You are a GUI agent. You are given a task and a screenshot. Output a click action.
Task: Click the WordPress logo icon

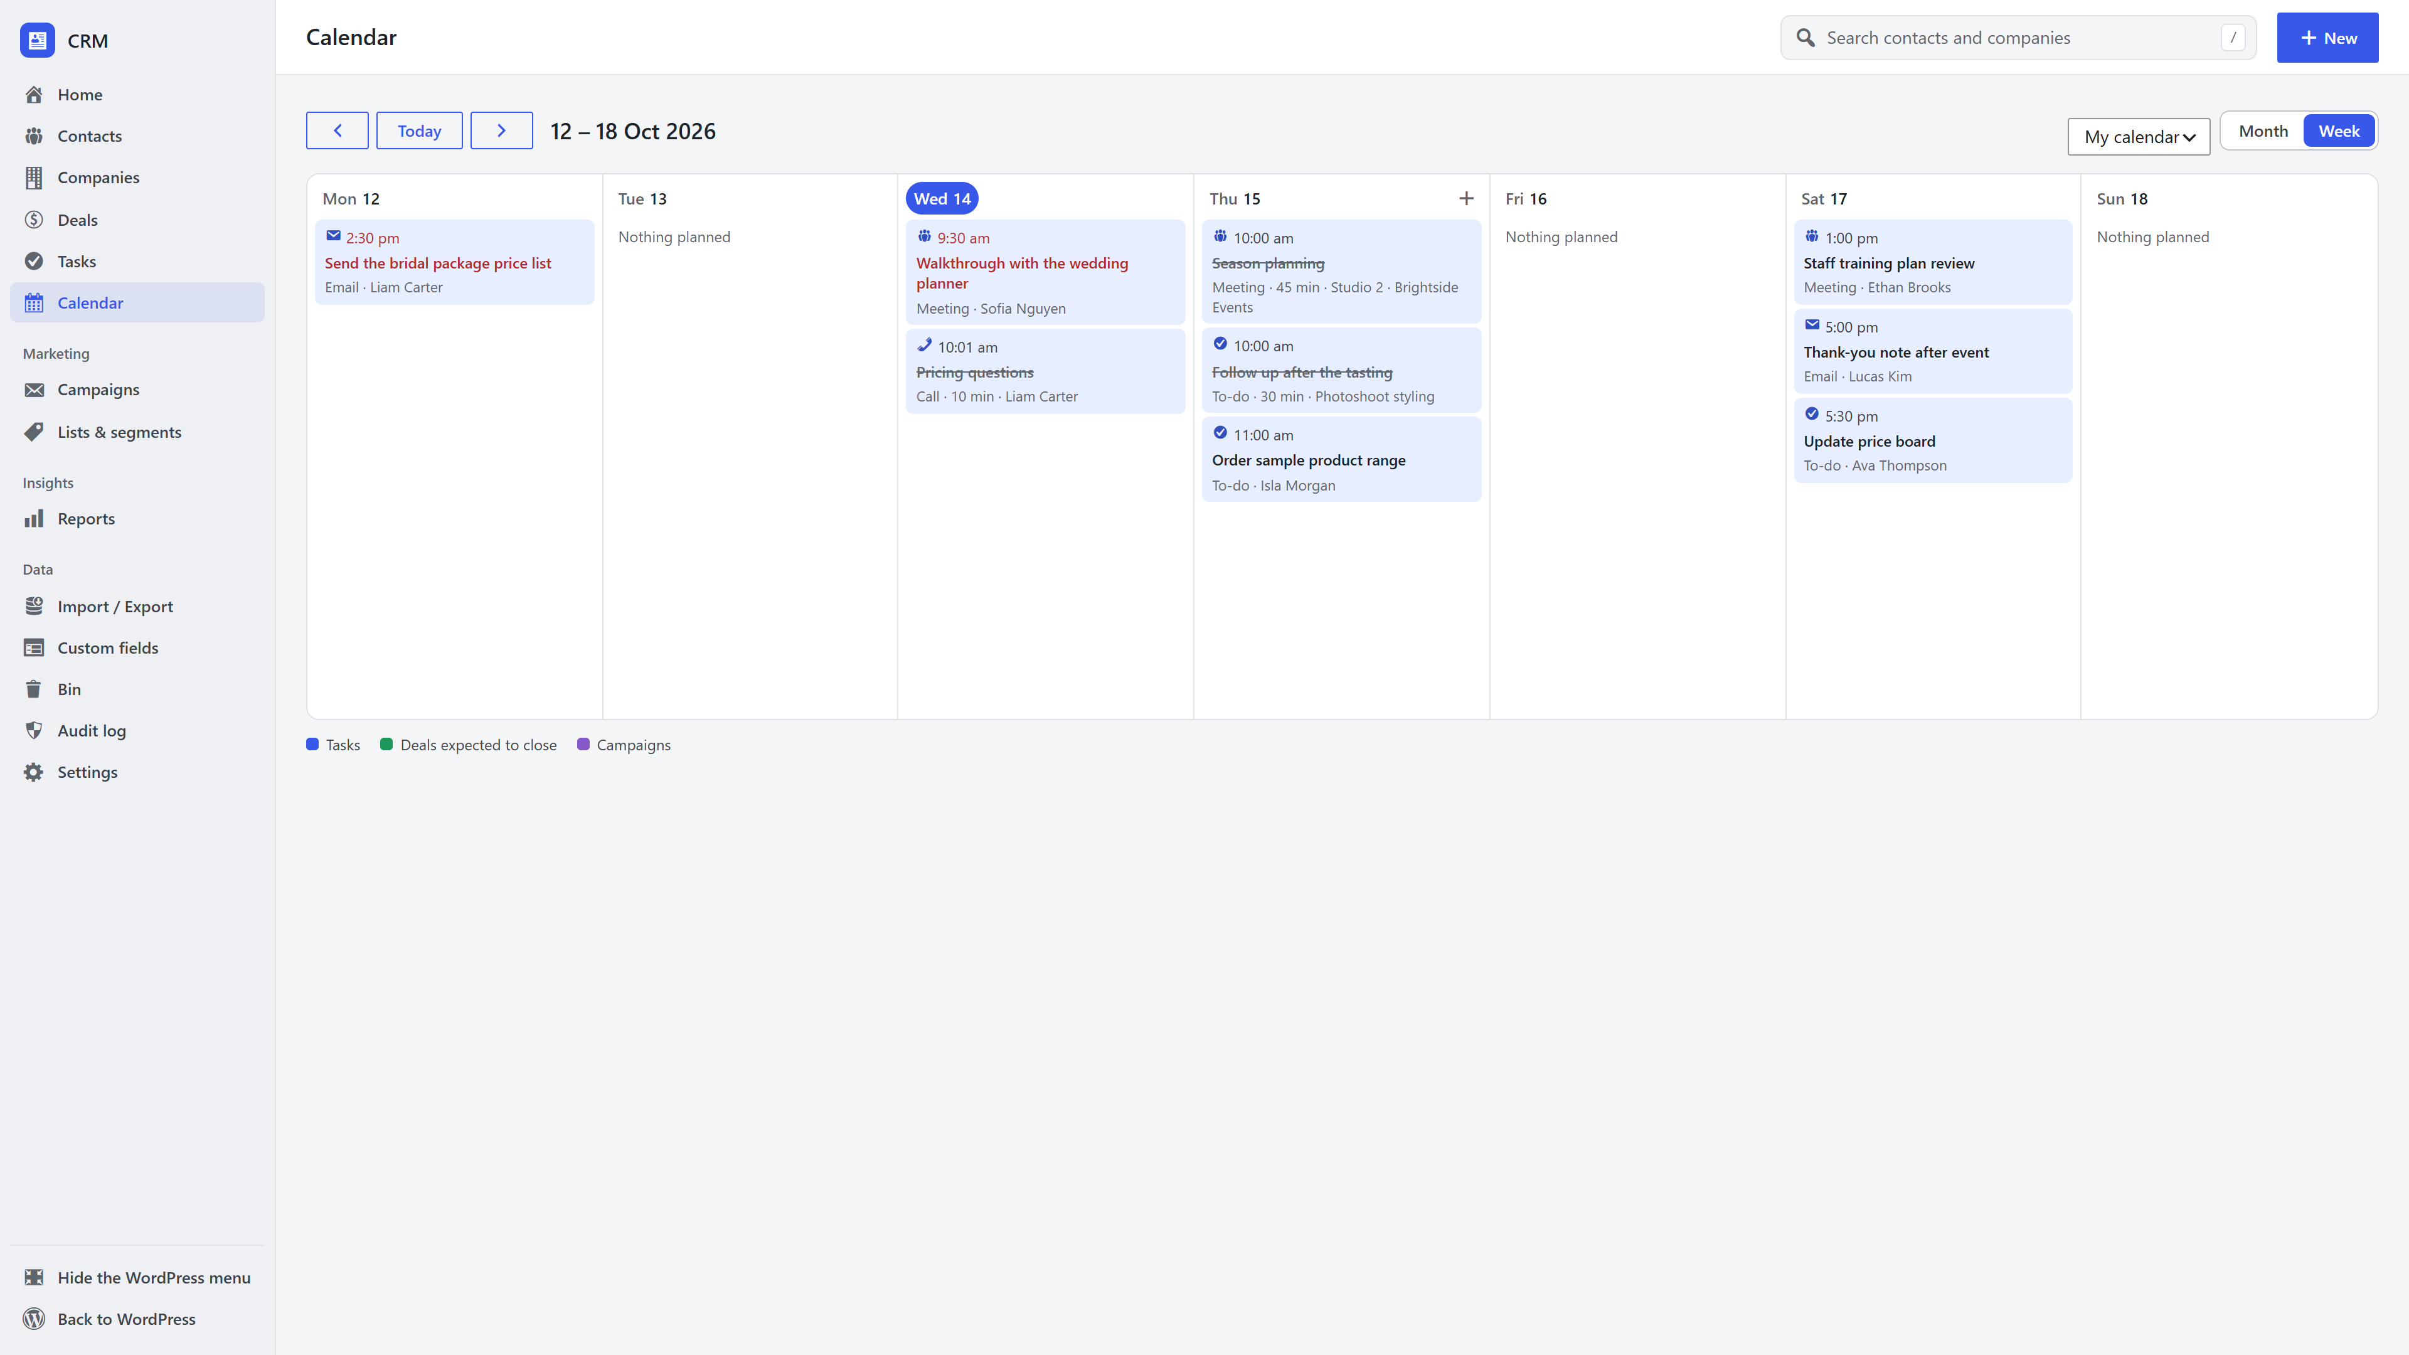34,1319
